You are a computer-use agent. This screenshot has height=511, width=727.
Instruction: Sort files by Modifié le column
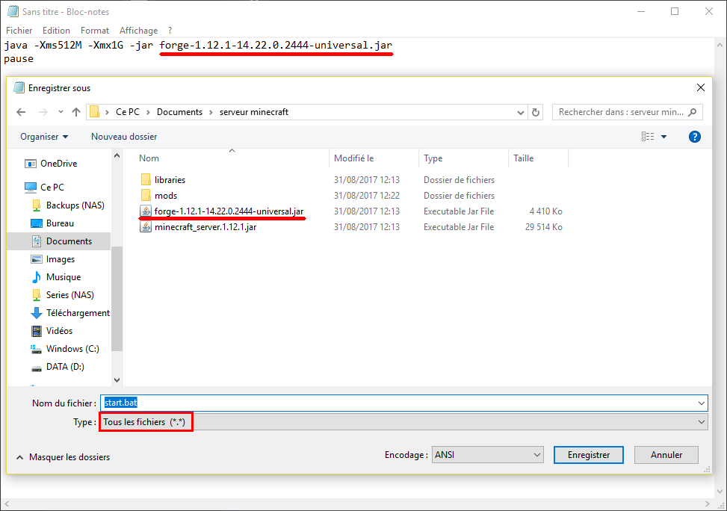pos(354,158)
